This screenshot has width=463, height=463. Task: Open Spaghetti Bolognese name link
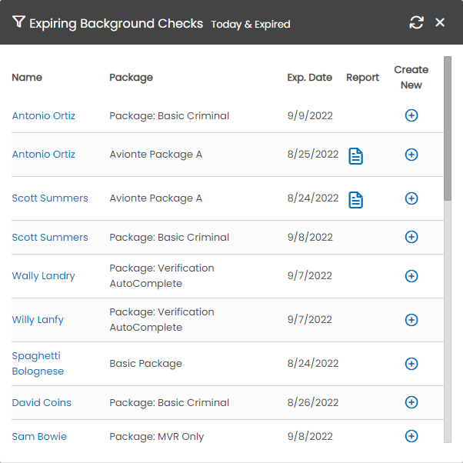click(x=38, y=364)
